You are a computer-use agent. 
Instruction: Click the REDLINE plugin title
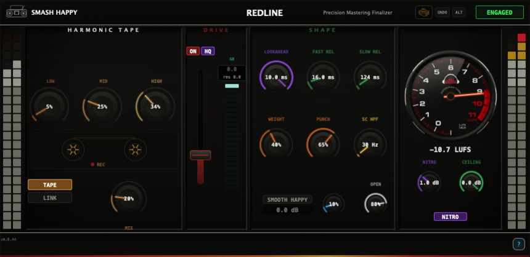tap(264, 13)
